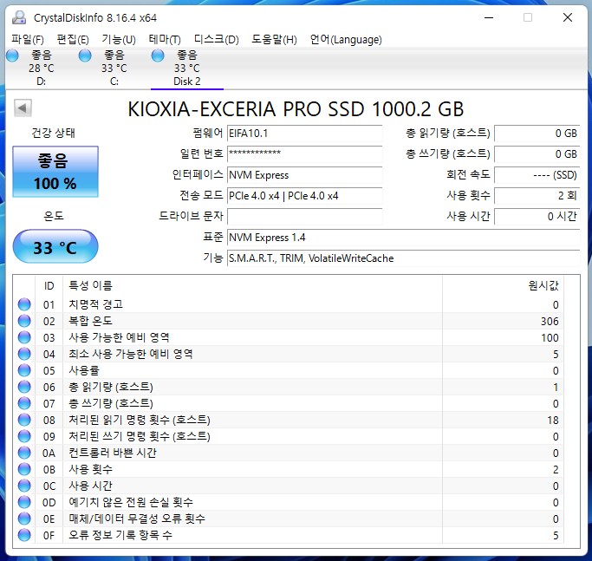Viewport: 592px width, 561px height.
Task: Close the CrystalDiskInfo window
Action: [568, 17]
